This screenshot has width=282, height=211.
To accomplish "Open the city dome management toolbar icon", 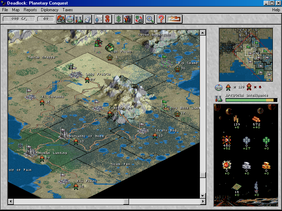I will click(x=69, y=19).
